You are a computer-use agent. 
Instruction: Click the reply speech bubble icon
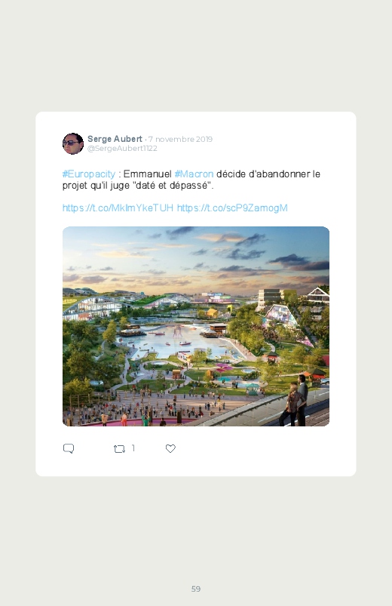pos(69,448)
